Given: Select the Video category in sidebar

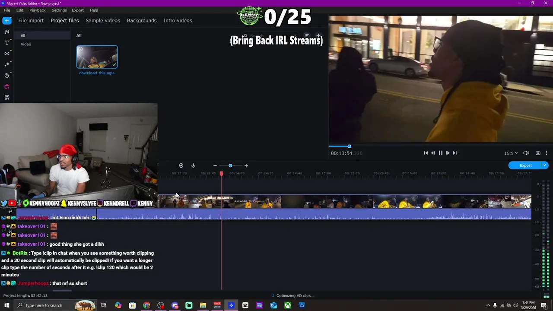Looking at the screenshot, I should click(x=26, y=44).
